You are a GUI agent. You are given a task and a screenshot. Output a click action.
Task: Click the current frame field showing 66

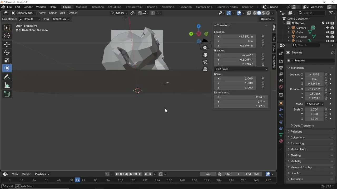[208, 174]
